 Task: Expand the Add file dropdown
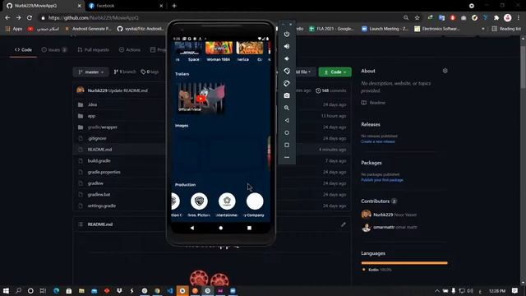[x=302, y=72]
